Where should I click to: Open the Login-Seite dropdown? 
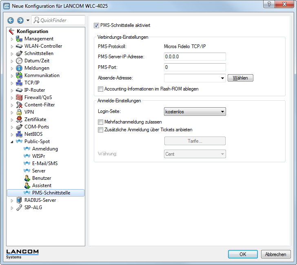point(195,111)
